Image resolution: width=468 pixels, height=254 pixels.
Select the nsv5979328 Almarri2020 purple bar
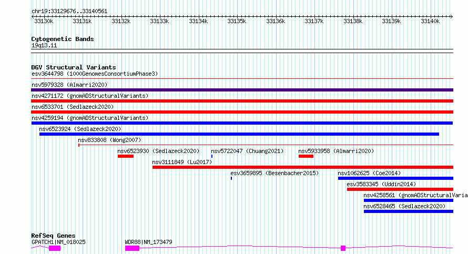(x=242, y=90)
